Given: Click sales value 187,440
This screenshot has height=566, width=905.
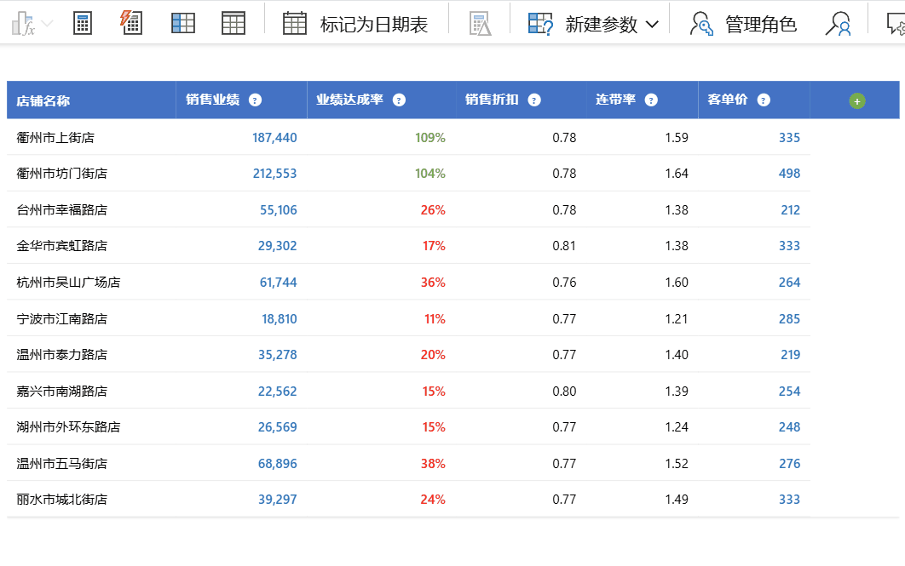Looking at the screenshot, I should [x=274, y=138].
